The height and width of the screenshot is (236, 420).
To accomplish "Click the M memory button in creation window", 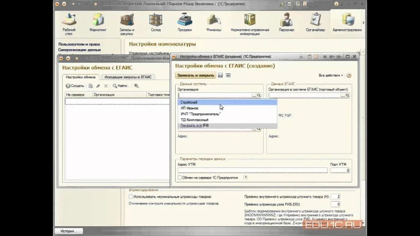I will 325,57.
